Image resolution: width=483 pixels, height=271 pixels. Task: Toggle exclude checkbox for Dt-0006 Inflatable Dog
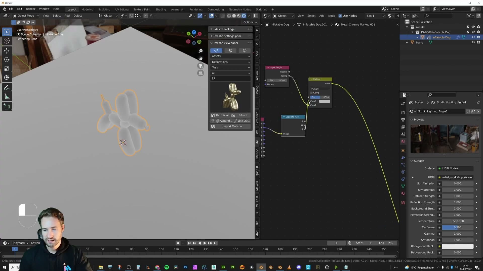coord(468,32)
